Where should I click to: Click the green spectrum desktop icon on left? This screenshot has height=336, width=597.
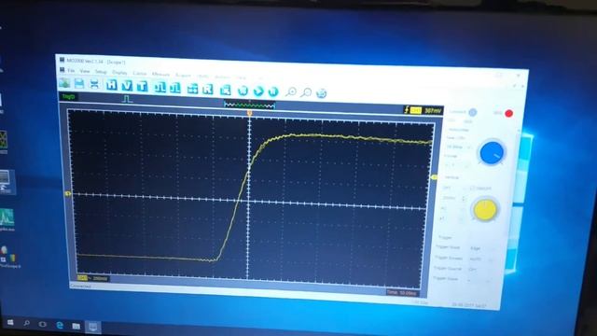point(7,219)
